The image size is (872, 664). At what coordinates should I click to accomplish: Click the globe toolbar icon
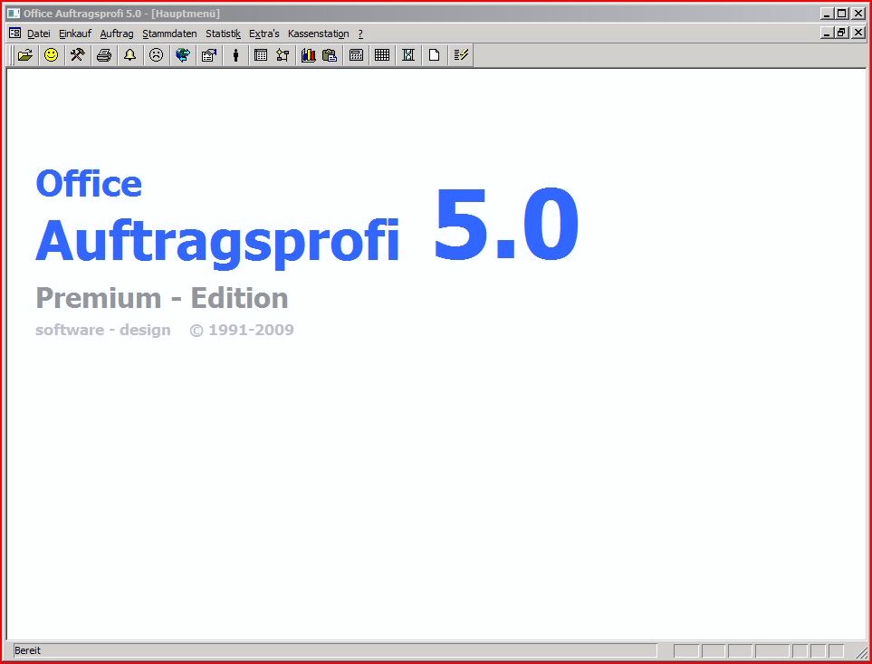[x=182, y=55]
